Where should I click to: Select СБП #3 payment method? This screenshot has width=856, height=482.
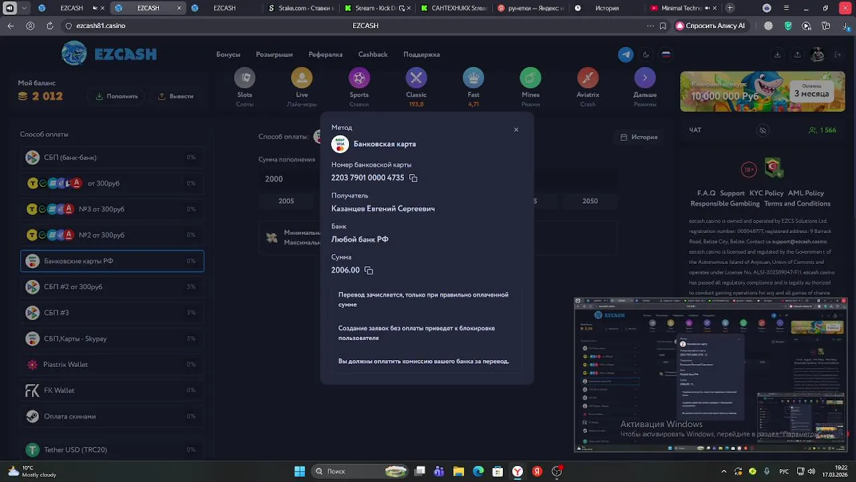click(112, 313)
